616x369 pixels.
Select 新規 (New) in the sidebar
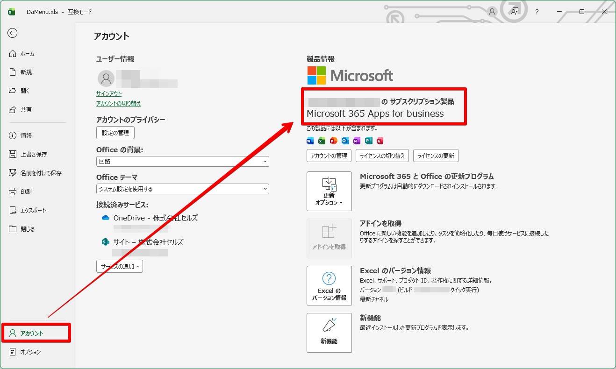(x=21, y=72)
